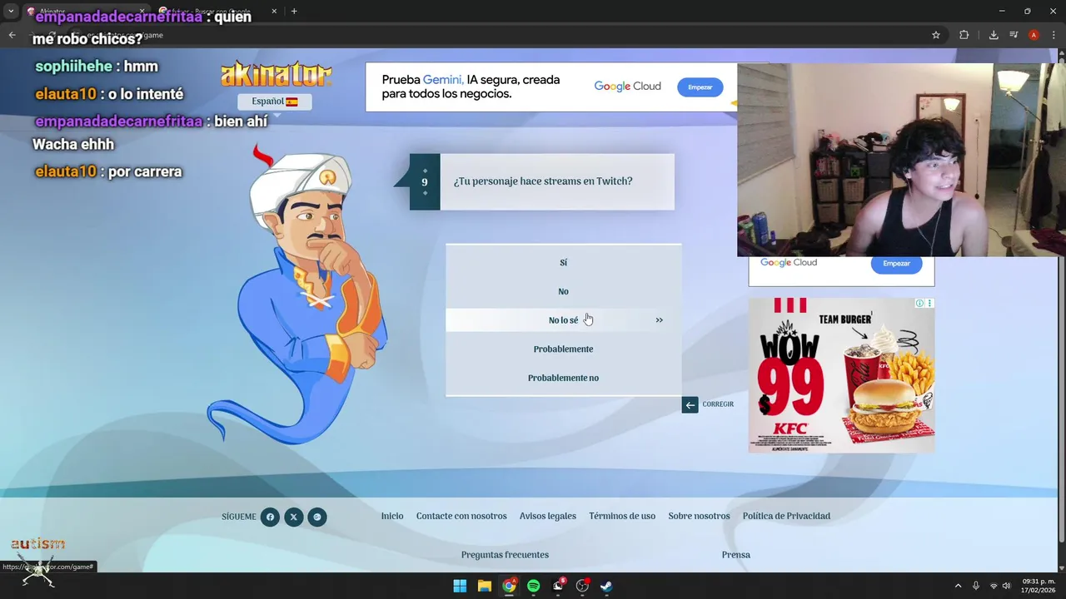
Task: Open Akinator's X (Twitter) icon
Action: (x=293, y=517)
